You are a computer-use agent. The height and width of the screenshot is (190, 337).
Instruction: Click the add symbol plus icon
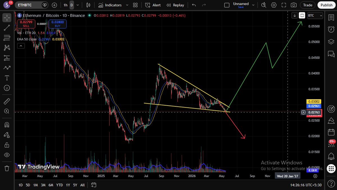54,5
